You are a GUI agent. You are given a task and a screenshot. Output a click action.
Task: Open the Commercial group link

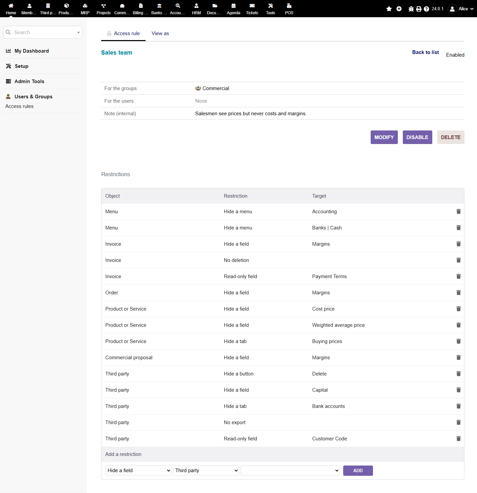(x=212, y=88)
